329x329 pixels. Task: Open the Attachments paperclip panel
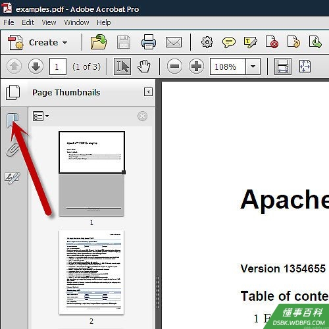(x=13, y=149)
